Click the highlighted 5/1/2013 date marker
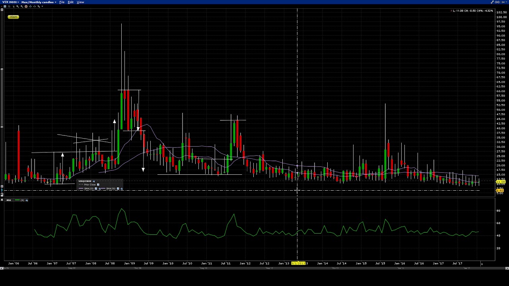Image resolution: width=509 pixels, height=286 pixels. 299,263
